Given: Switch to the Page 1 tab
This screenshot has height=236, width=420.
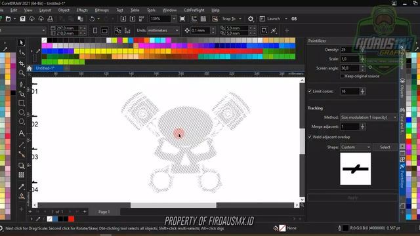Looking at the screenshot, I should pyautogui.click(x=104, y=212).
